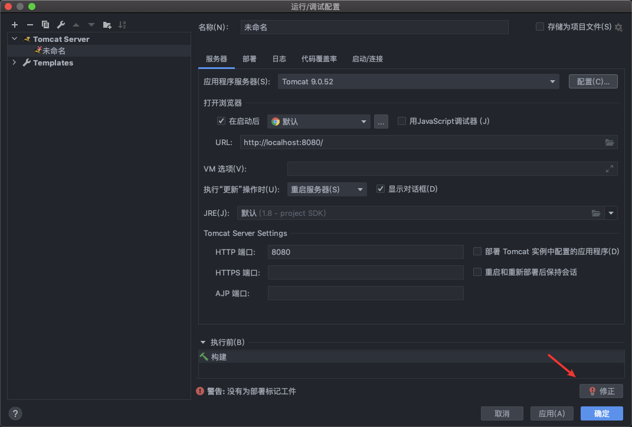Image resolution: width=632 pixels, height=427 pixels.
Task: Select the Tomcat Server tree item
Action: tap(99, 39)
